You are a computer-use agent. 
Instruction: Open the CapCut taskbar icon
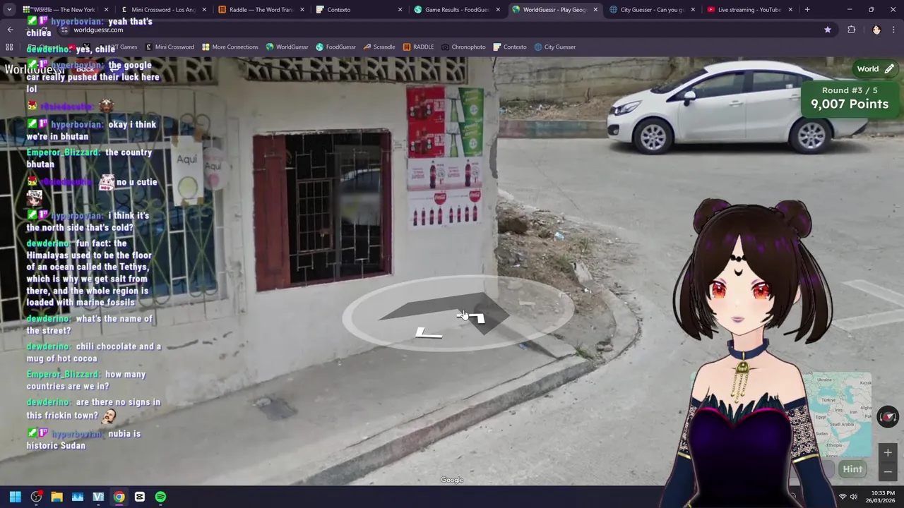point(140,497)
